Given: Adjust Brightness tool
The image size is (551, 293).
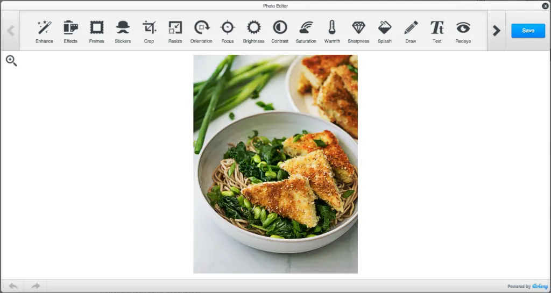Looking at the screenshot, I should coord(254,32).
